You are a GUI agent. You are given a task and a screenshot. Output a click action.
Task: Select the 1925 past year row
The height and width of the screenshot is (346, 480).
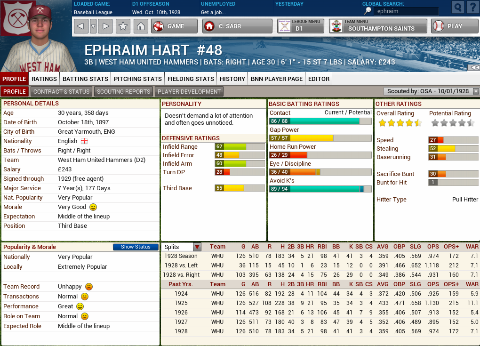click(x=320, y=303)
